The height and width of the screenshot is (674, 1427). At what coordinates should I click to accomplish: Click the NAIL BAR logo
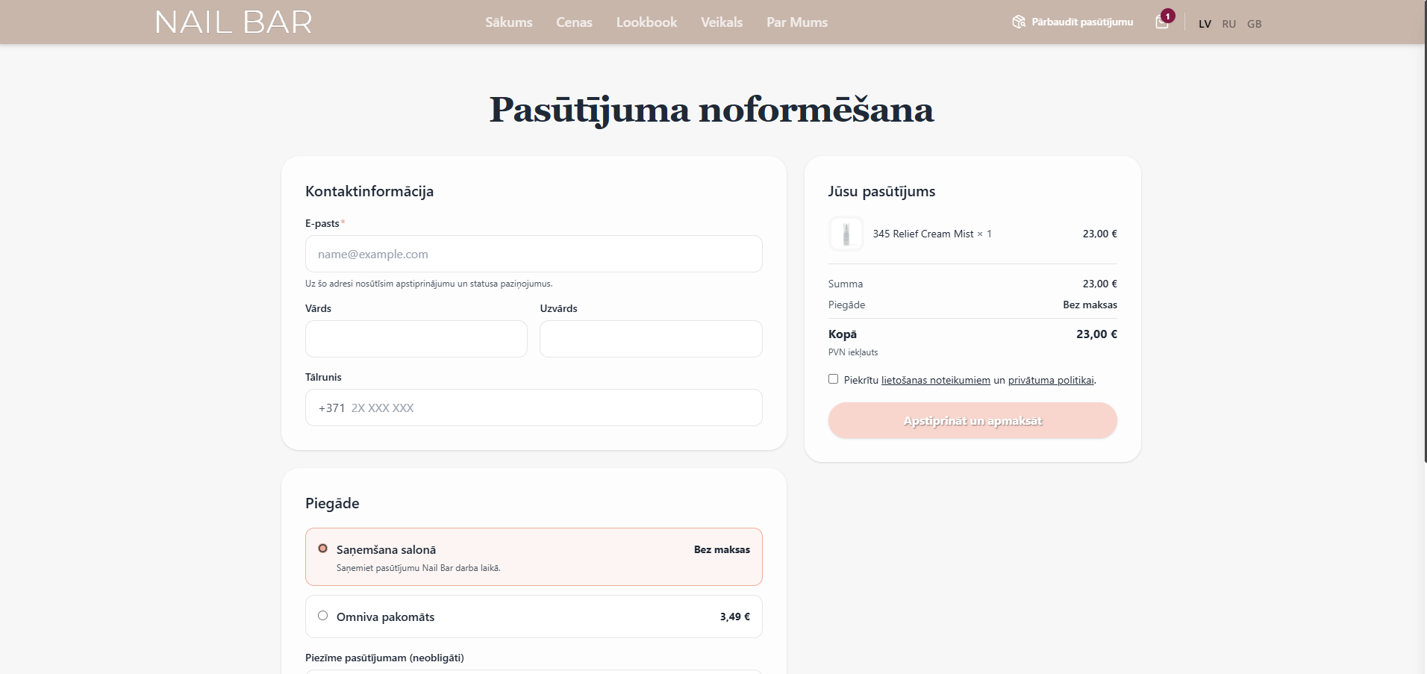click(x=234, y=22)
